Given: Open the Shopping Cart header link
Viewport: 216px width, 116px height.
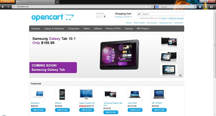Looking at the screenshot, I should 165,23.
